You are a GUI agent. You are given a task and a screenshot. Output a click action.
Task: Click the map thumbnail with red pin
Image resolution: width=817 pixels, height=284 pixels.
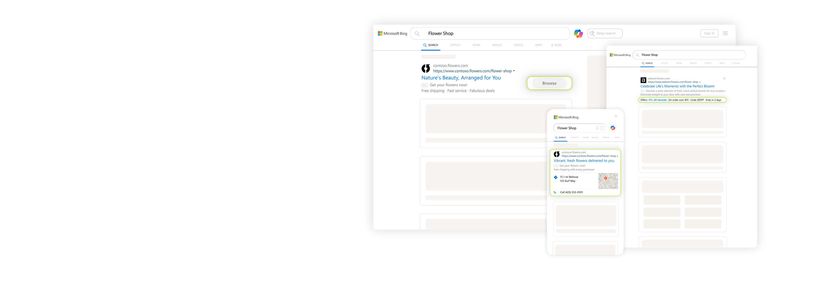[x=608, y=181]
